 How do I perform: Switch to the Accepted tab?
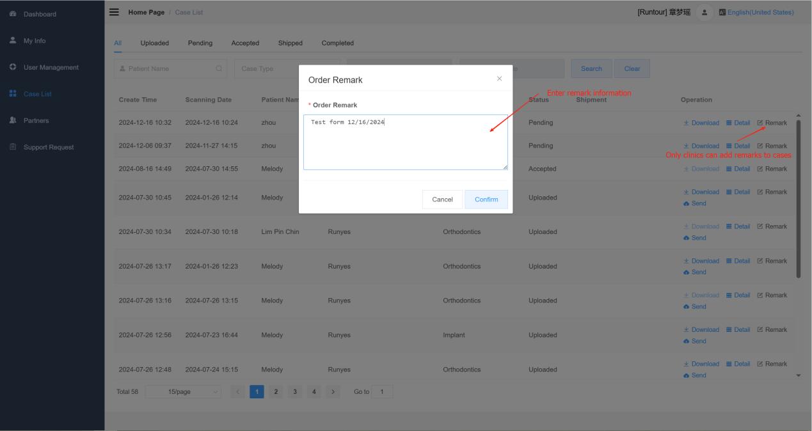click(x=245, y=43)
